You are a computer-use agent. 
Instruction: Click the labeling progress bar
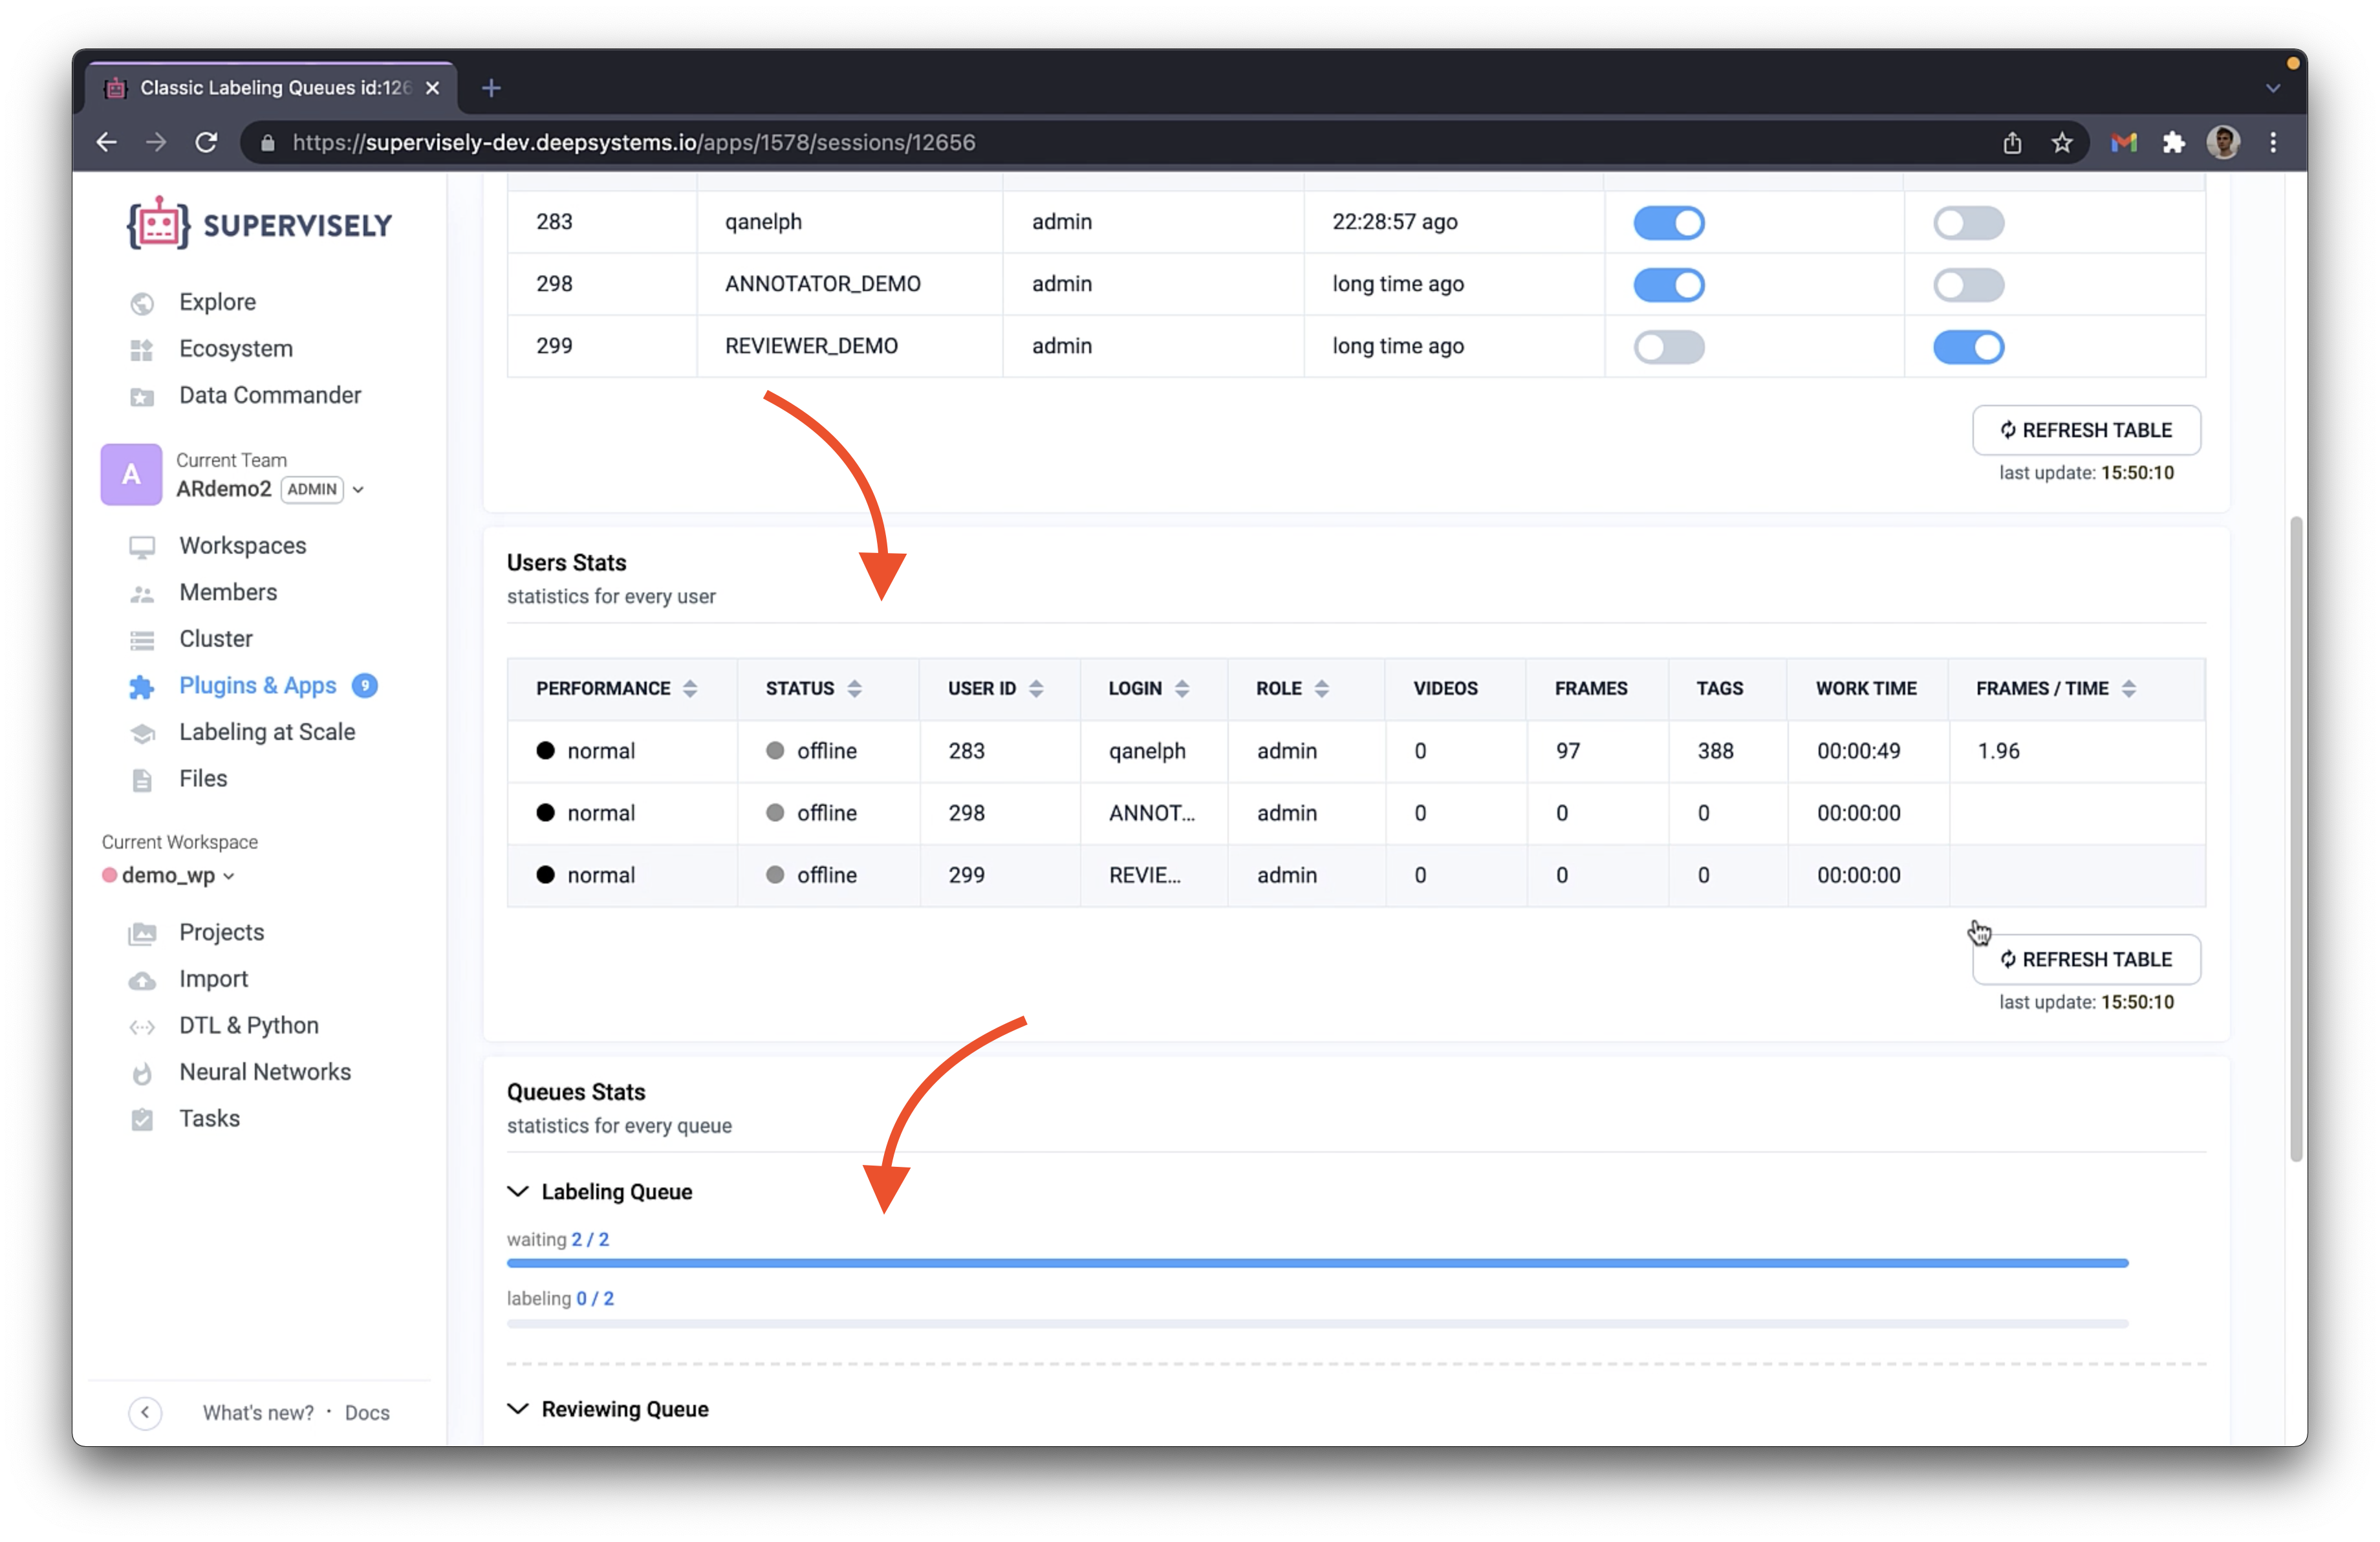click(1317, 1325)
